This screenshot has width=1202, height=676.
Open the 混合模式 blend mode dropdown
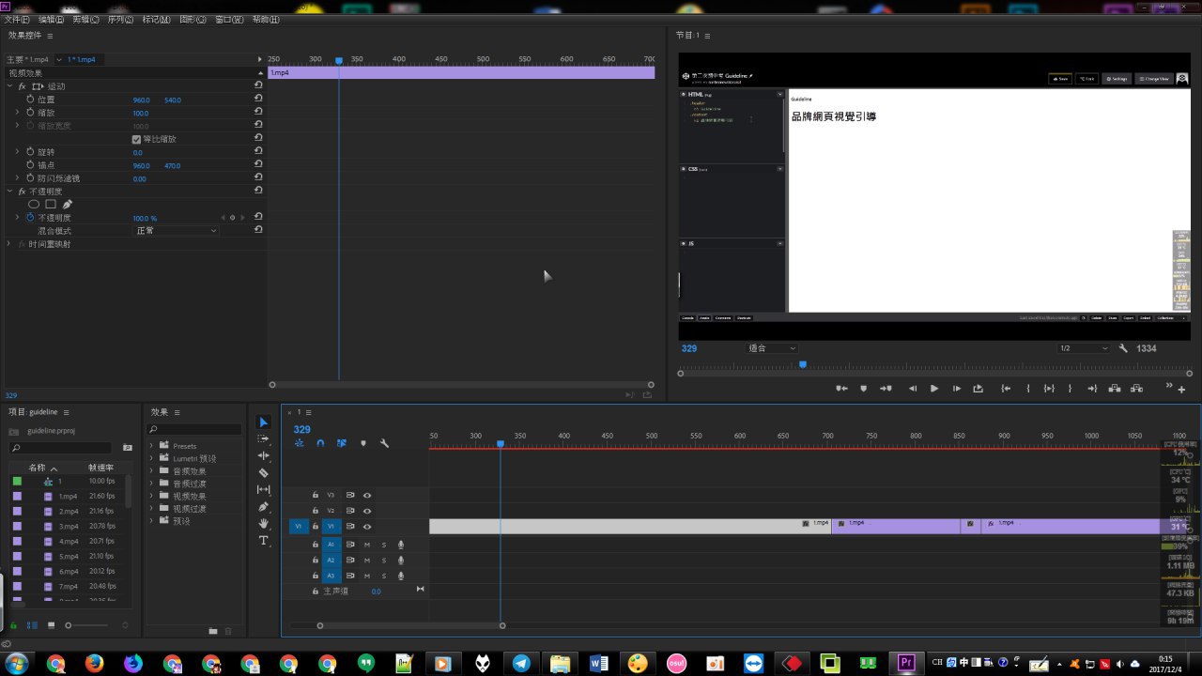tap(177, 231)
